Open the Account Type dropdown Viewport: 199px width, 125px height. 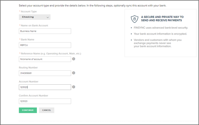(x=35, y=17)
